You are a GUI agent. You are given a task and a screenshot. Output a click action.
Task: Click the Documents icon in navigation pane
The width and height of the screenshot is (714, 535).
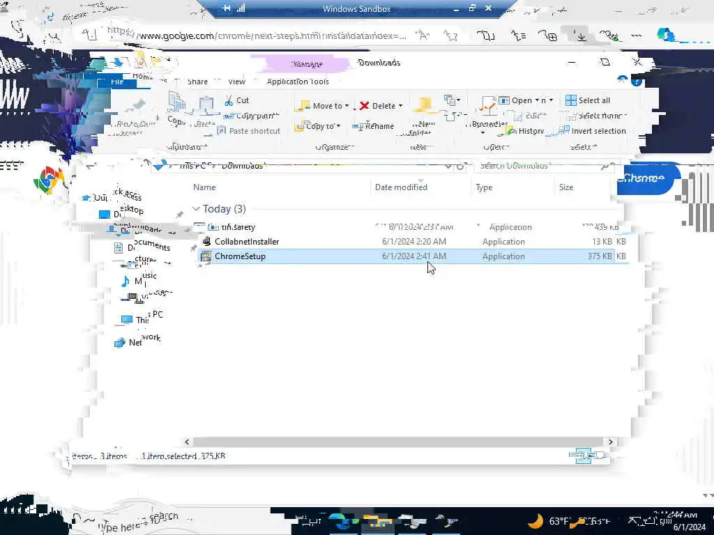[119, 248]
